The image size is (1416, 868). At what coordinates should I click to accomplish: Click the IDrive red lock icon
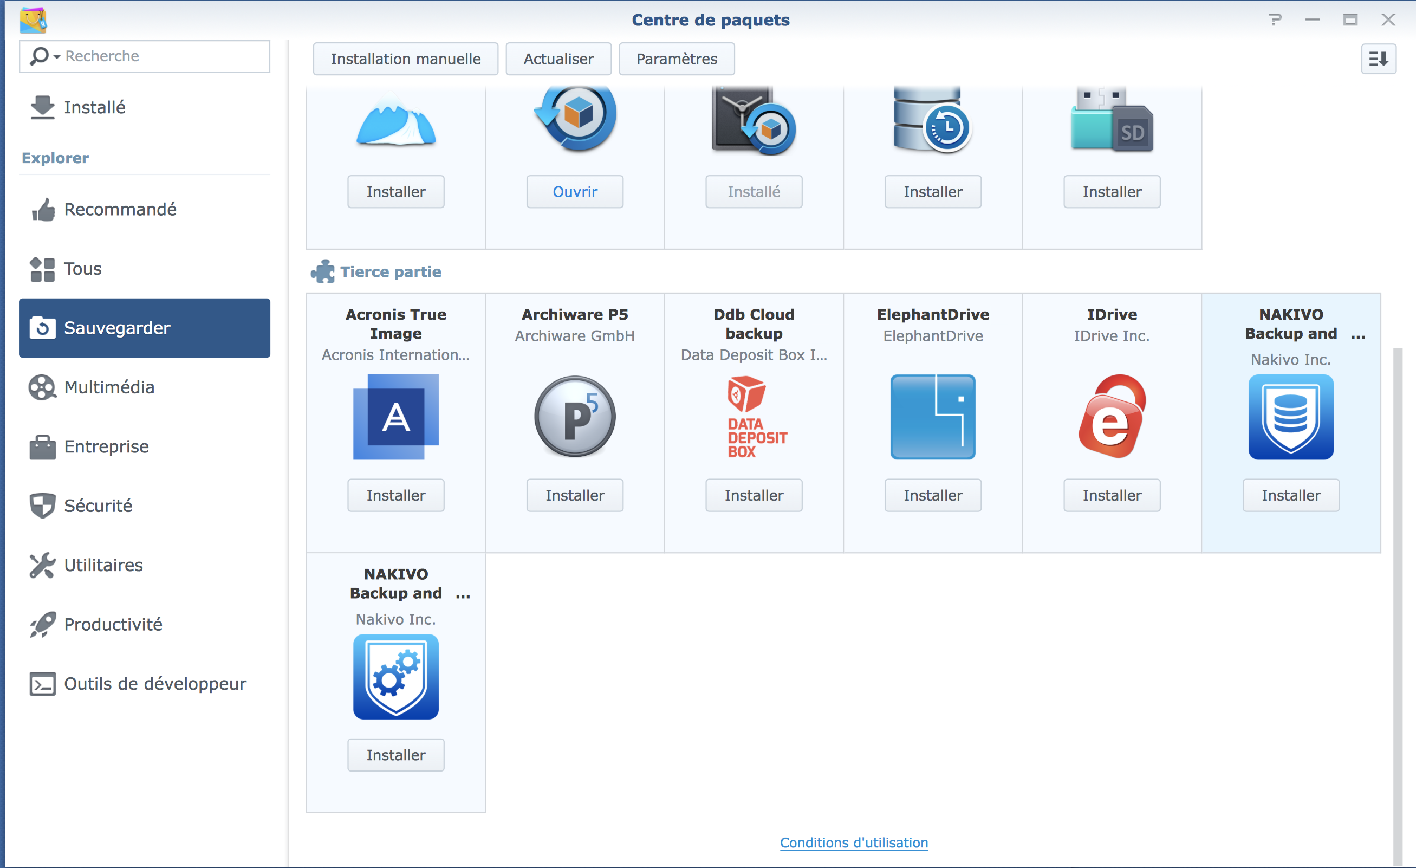click(1112, 416)
